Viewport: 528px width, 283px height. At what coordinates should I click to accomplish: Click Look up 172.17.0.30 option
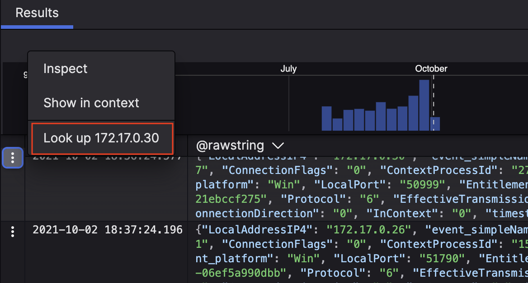(101, 138)
